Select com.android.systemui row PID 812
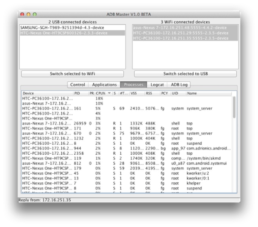This screenshot has height=227, width=258. [x=127, y=163]
